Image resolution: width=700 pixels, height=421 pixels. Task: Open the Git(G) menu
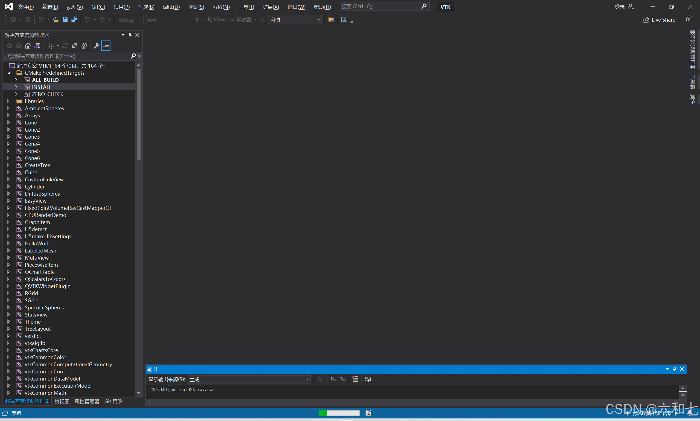tap(98, 7)
